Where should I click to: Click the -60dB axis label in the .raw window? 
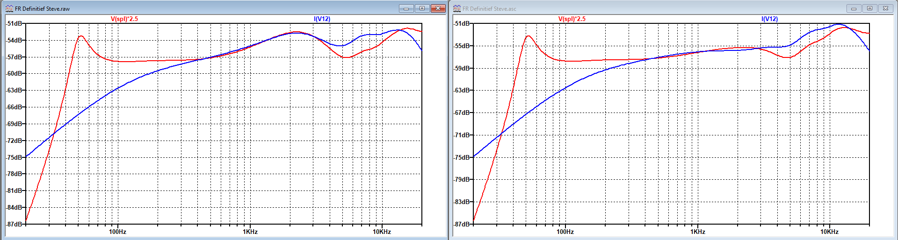pos(14,73)
